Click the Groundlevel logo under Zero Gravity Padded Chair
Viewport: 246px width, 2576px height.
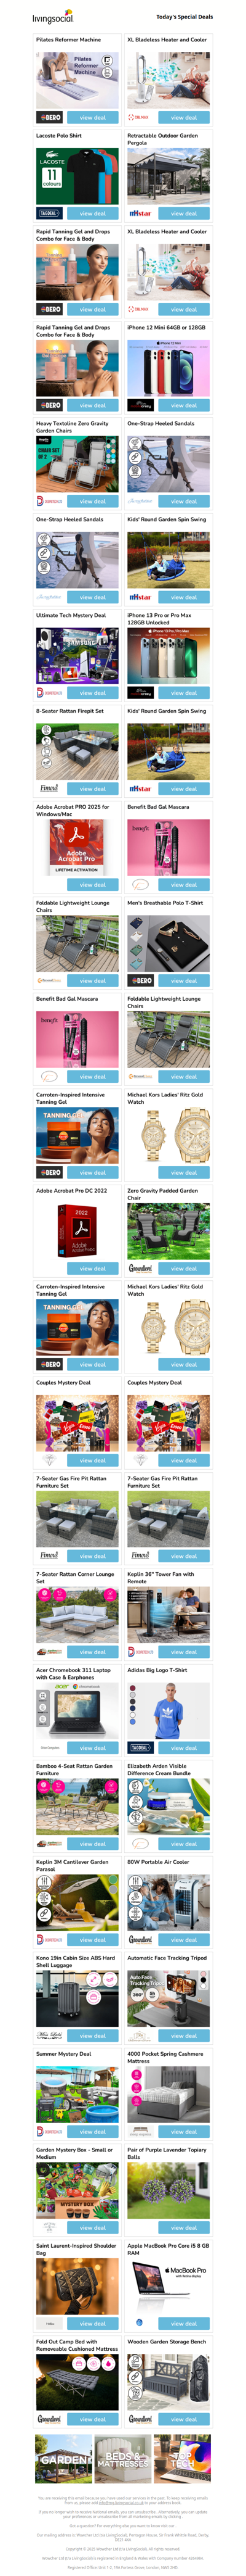coord(140,1268)
